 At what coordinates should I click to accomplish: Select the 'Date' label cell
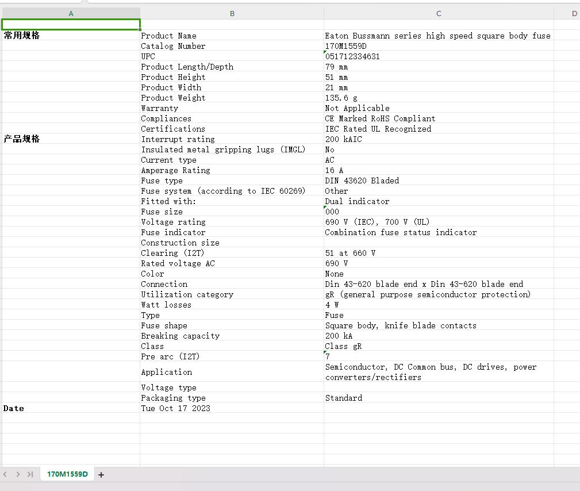tap(71, 408)
